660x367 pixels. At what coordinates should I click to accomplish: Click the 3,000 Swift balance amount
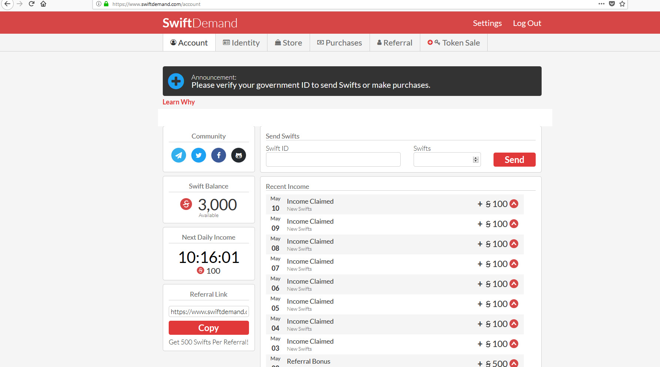coord(217,204)
